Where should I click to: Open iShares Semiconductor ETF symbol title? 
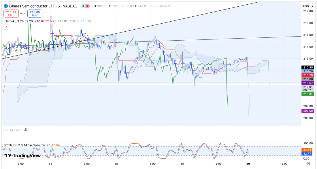tap(43, 6)
